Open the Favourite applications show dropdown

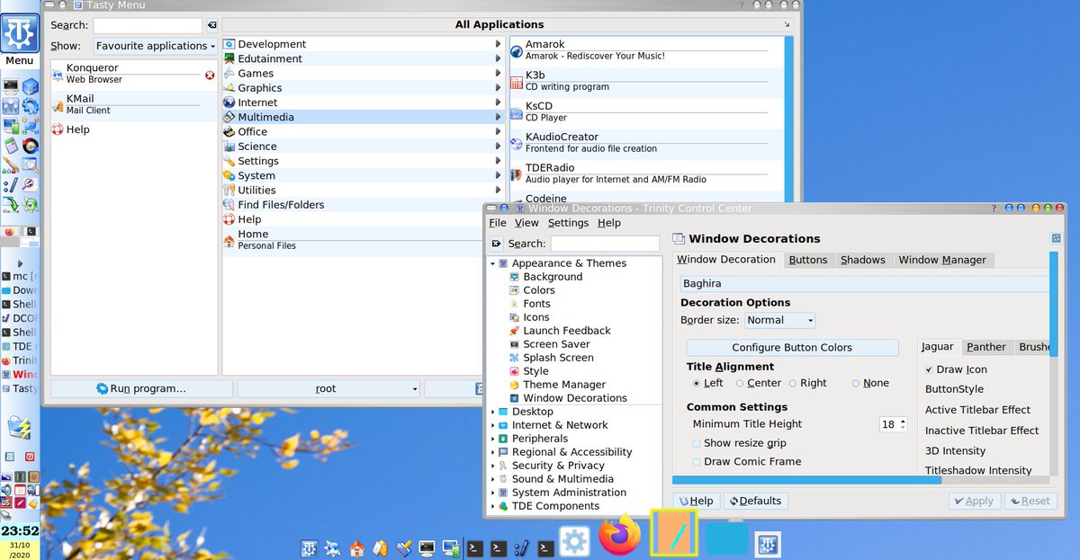pos(156,46)
